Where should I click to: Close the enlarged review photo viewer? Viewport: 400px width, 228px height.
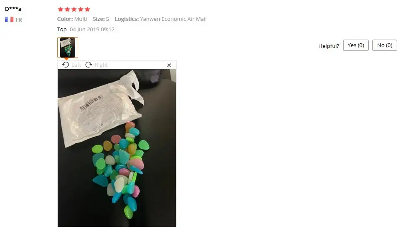click(169, 65)
